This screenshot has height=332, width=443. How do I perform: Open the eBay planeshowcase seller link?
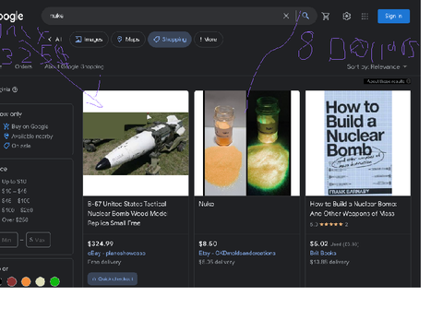pos(116,253)
